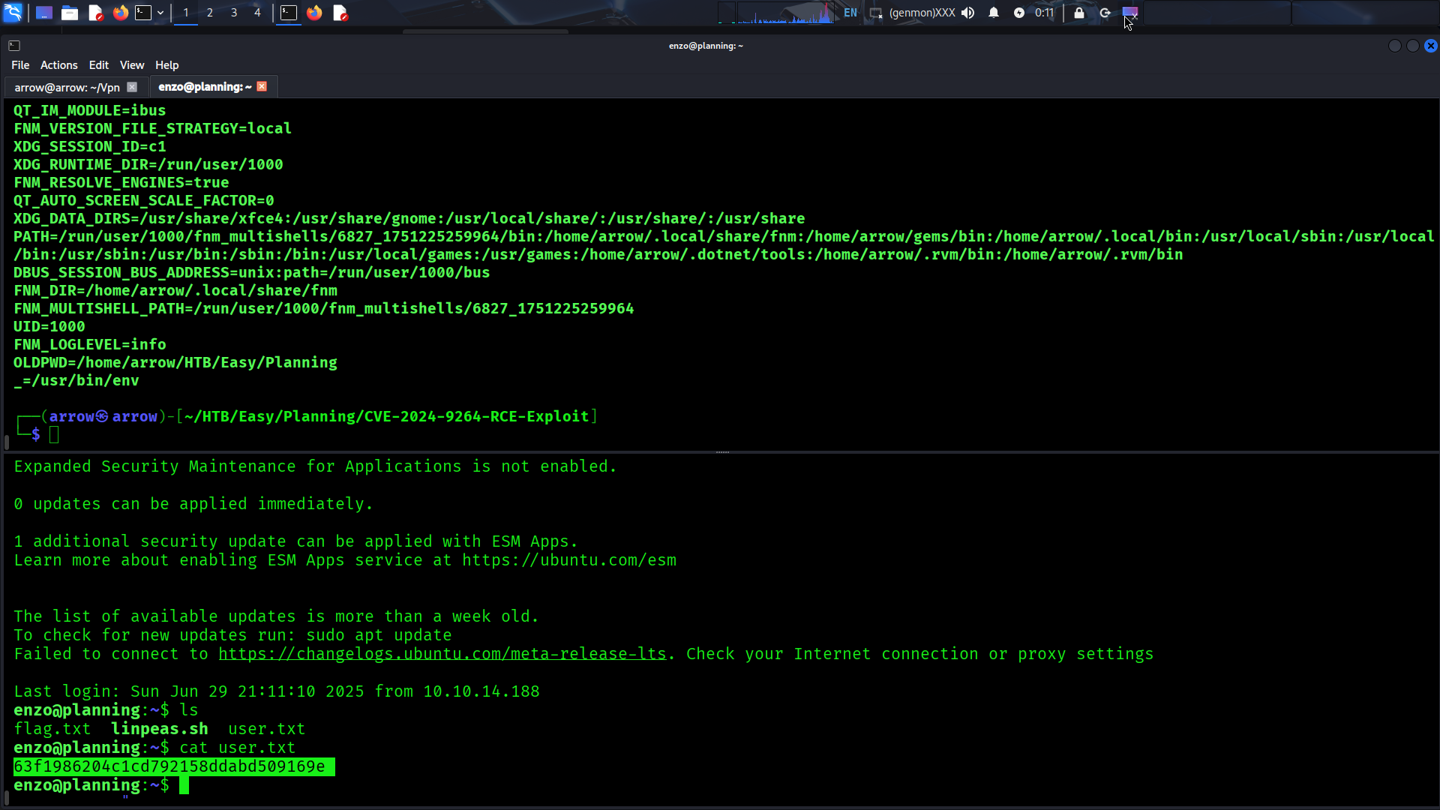This screenshot has width=1440, height=810.
Task: Open the notifications bell icon
Action: click(x=994, y=13)
